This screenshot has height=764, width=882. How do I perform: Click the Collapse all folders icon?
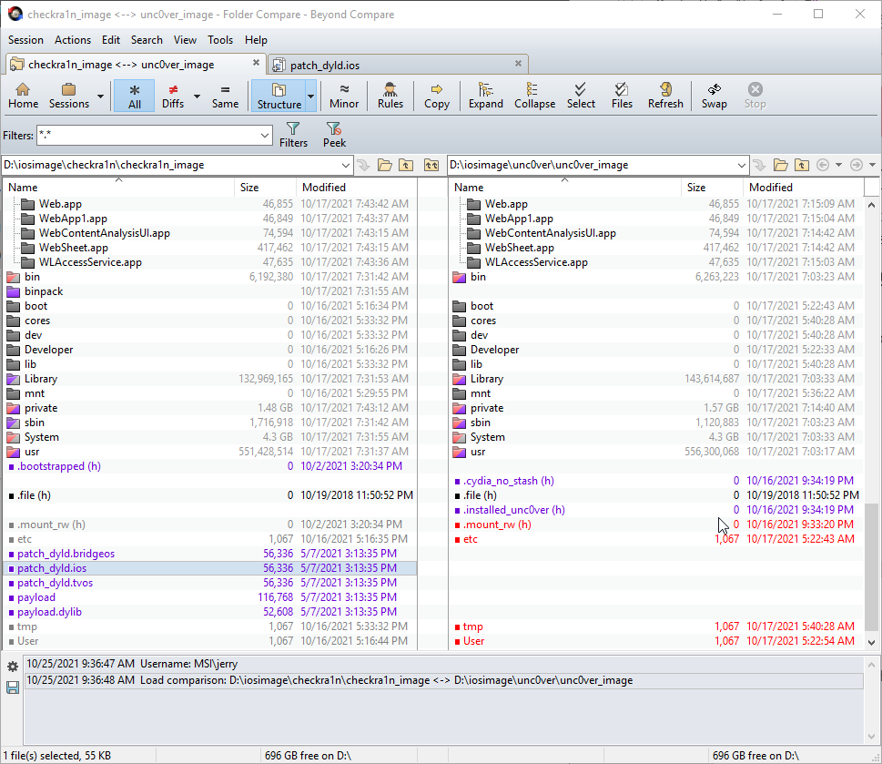coord(534,96)
